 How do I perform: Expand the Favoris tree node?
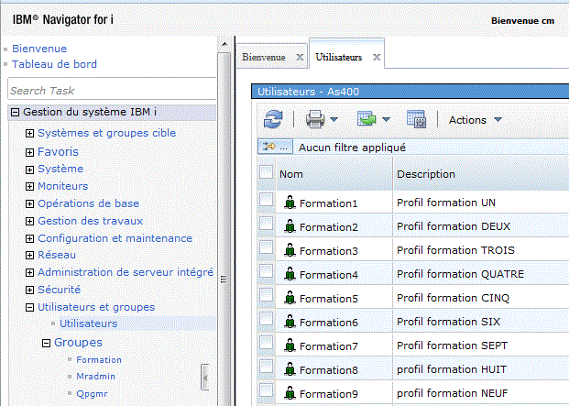tap(29, 152)
